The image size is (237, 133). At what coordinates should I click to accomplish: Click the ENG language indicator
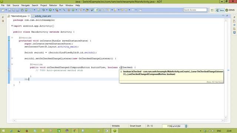click(219, 131)
